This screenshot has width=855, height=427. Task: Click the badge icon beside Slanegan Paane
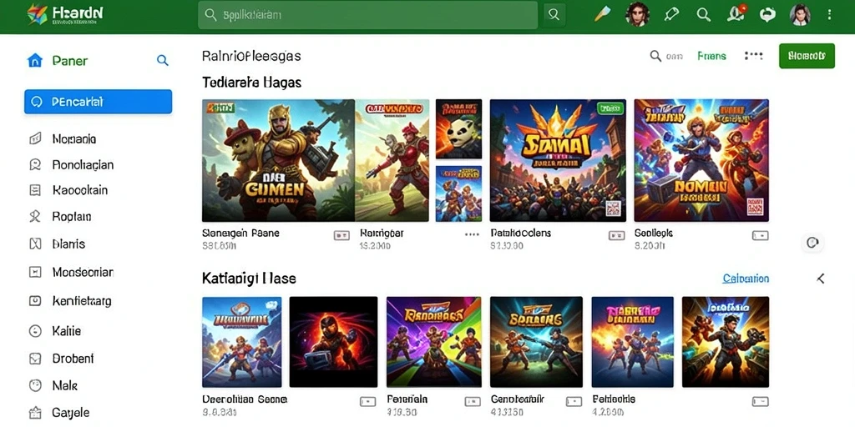coord(341,236)
